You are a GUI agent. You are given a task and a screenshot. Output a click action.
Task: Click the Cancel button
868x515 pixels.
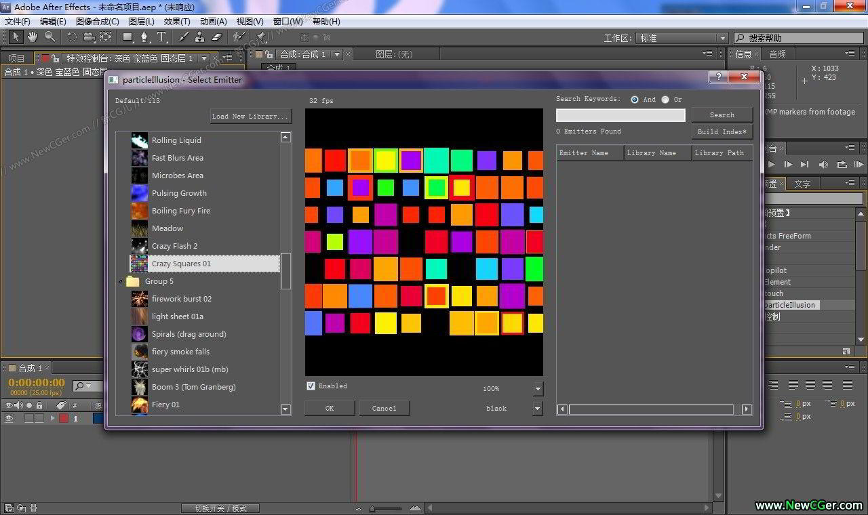click(384, 408)
